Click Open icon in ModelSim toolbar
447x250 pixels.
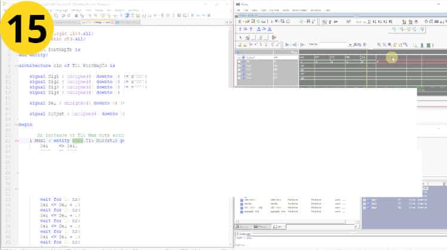[247, 22]
